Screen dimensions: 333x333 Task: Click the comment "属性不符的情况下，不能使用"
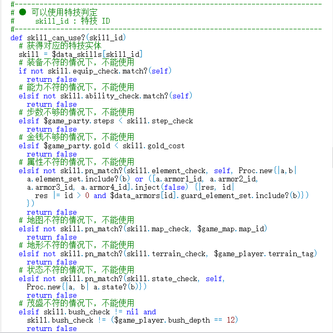pyautogui.click(x=81, y=162)
